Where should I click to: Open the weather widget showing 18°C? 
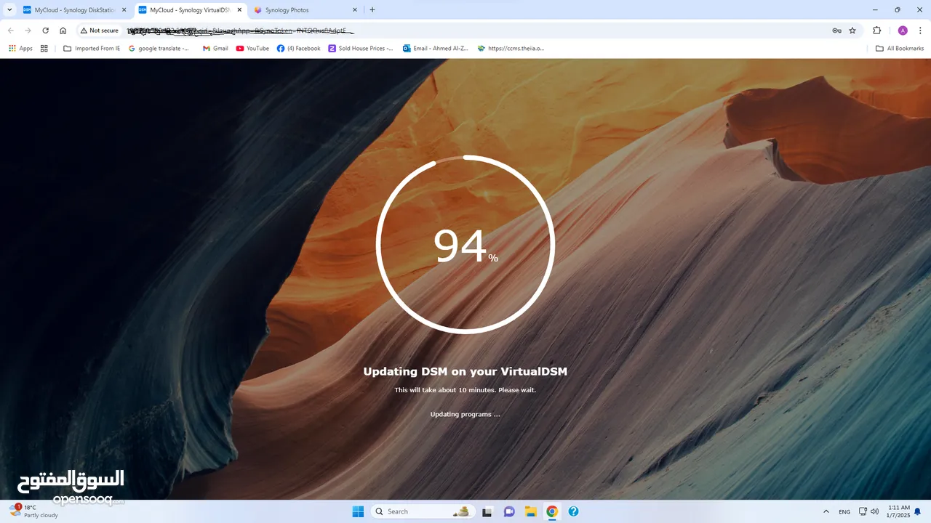[x=33, y=511]
